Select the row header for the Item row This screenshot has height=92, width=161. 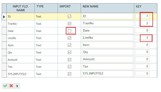pyautogui.click(x=4, y=45)
